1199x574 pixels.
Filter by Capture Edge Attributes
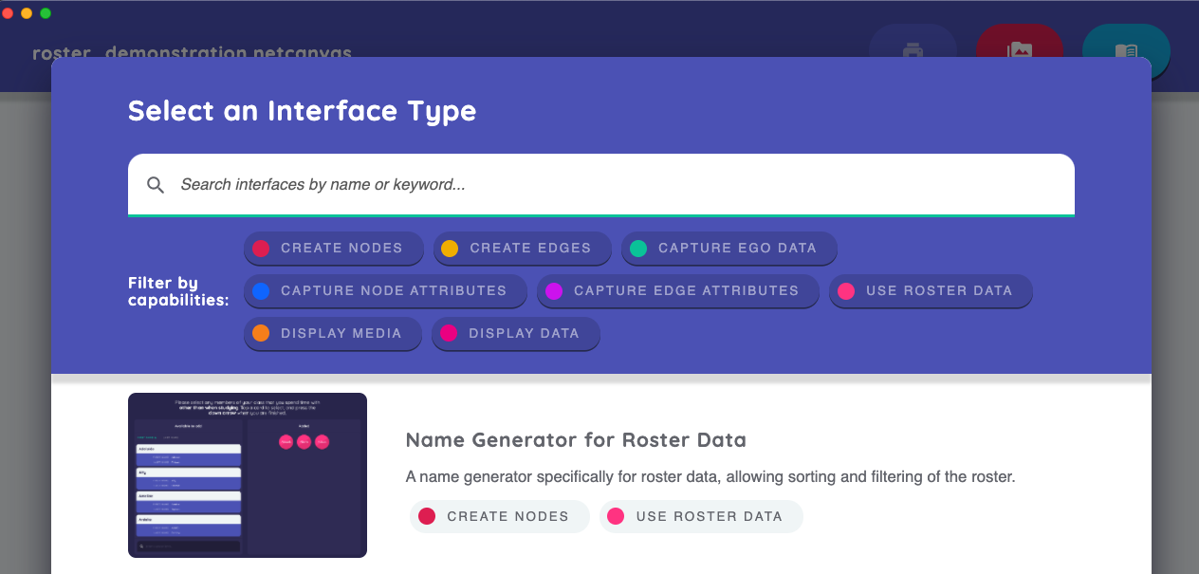coord(677,291)
